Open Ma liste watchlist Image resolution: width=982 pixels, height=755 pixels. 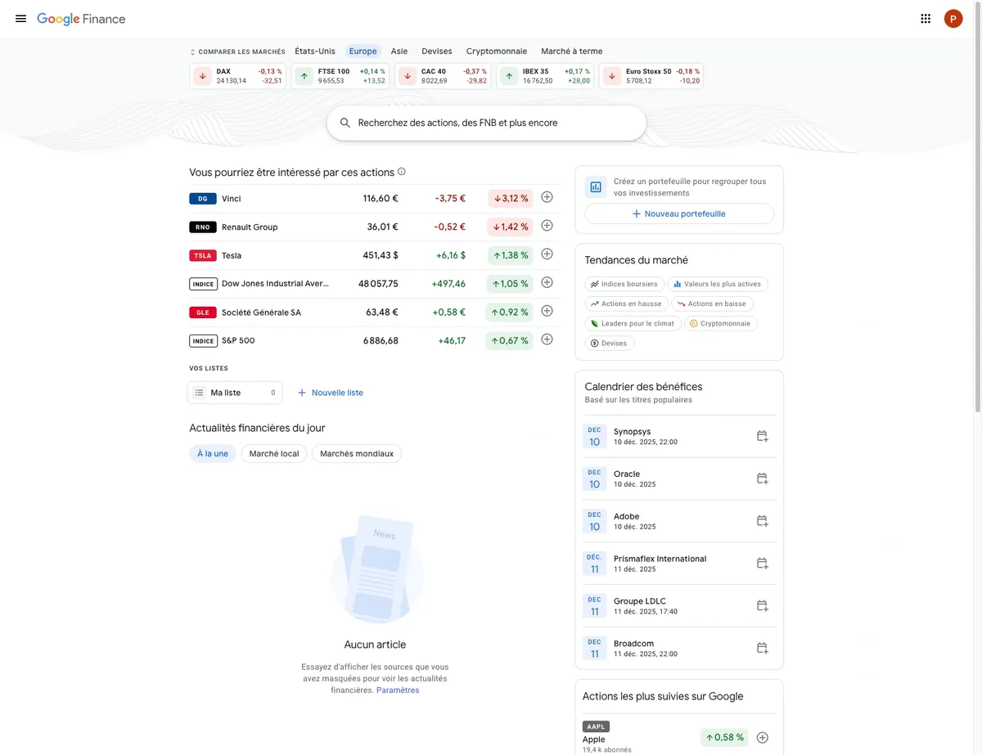point(235,393)
